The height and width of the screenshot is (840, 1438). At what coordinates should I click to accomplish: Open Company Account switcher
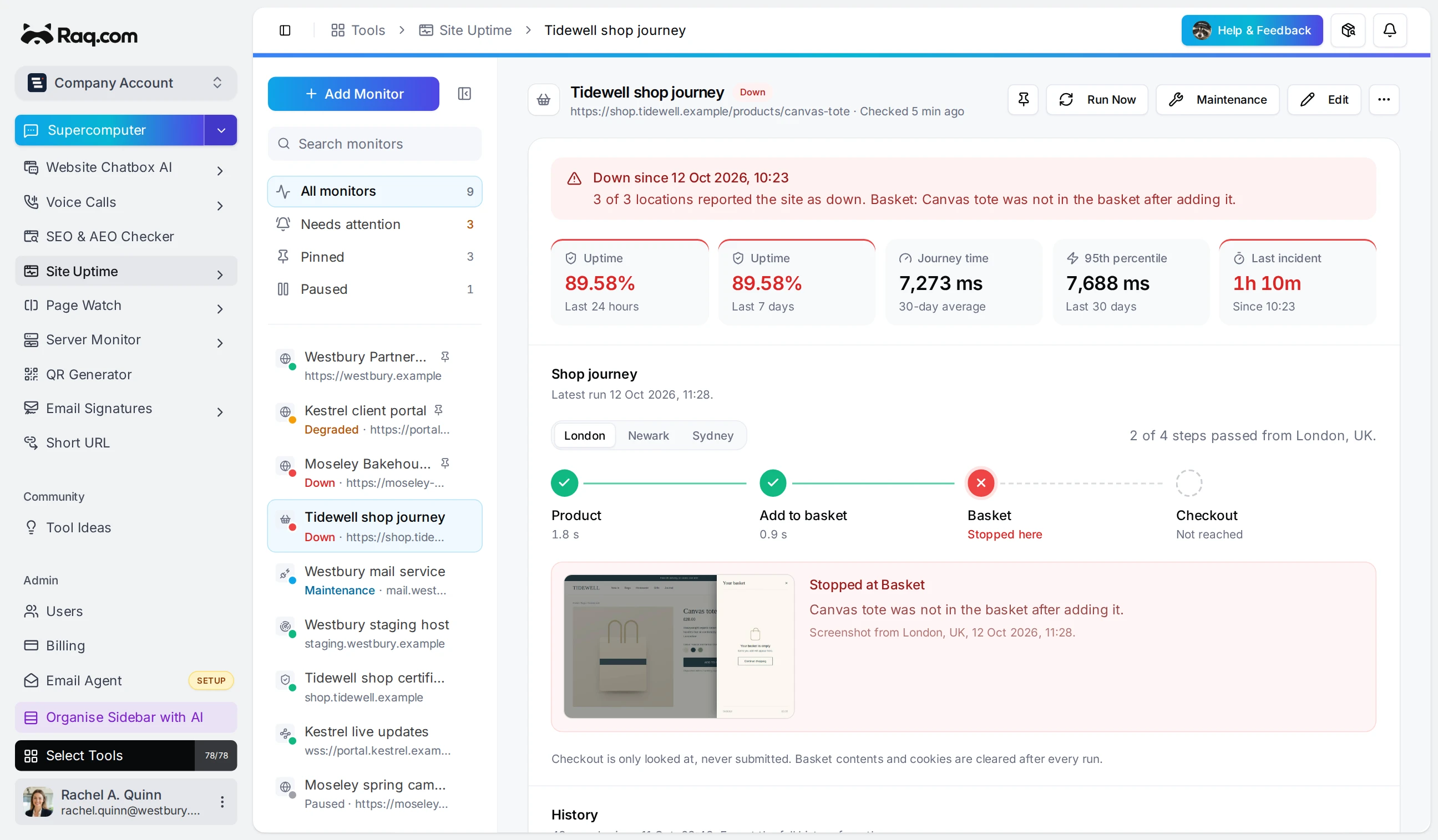[125, 83]
